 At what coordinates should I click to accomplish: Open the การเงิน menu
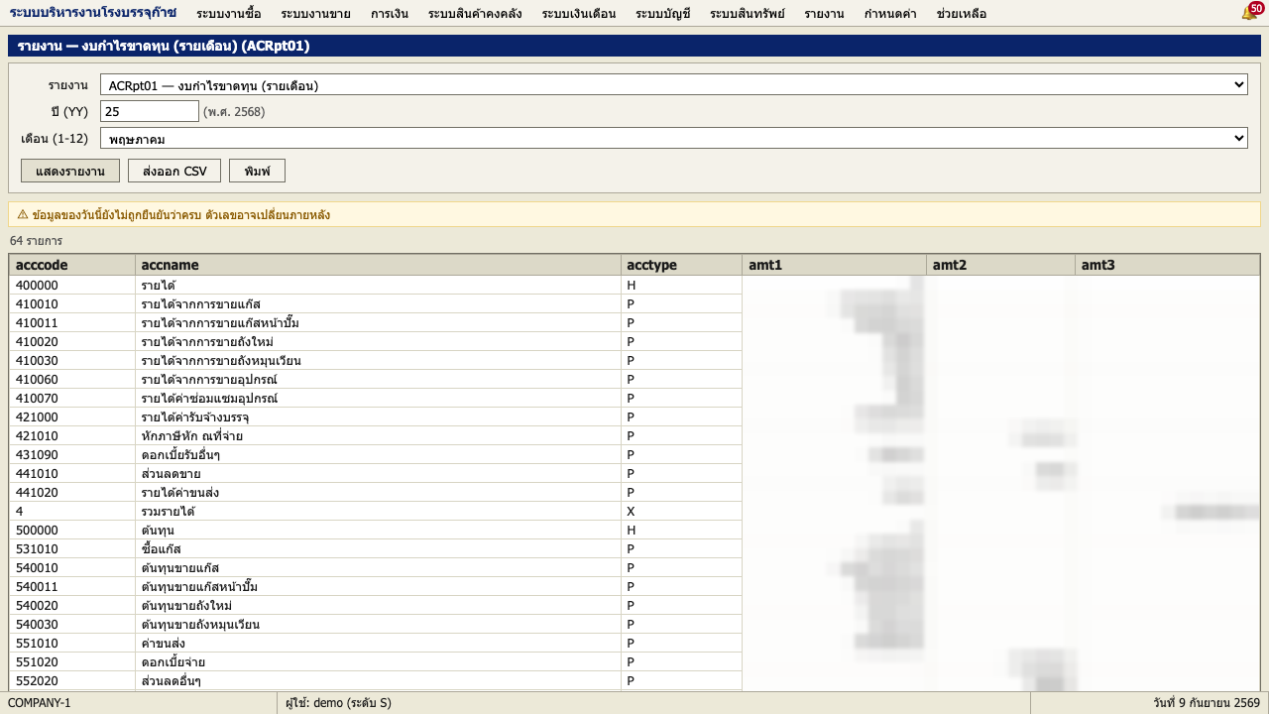point(390,13)
